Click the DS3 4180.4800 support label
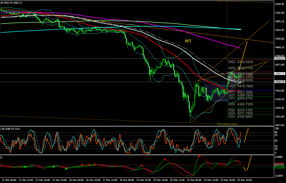The height and width of the screenshot is (183, 286). 241,117
